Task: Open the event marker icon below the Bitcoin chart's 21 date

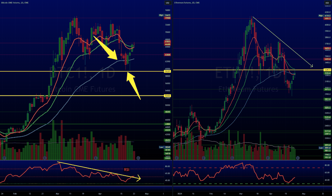Action: click(x=45, y=158)
